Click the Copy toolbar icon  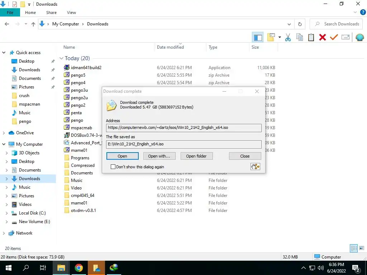(300, 37)
